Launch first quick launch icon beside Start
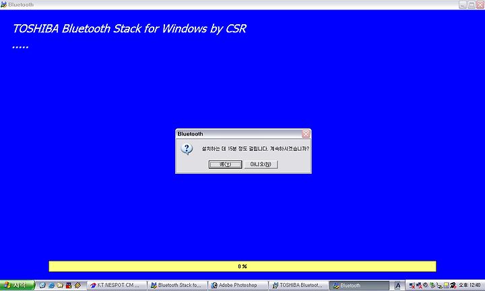 coord(42,286)
